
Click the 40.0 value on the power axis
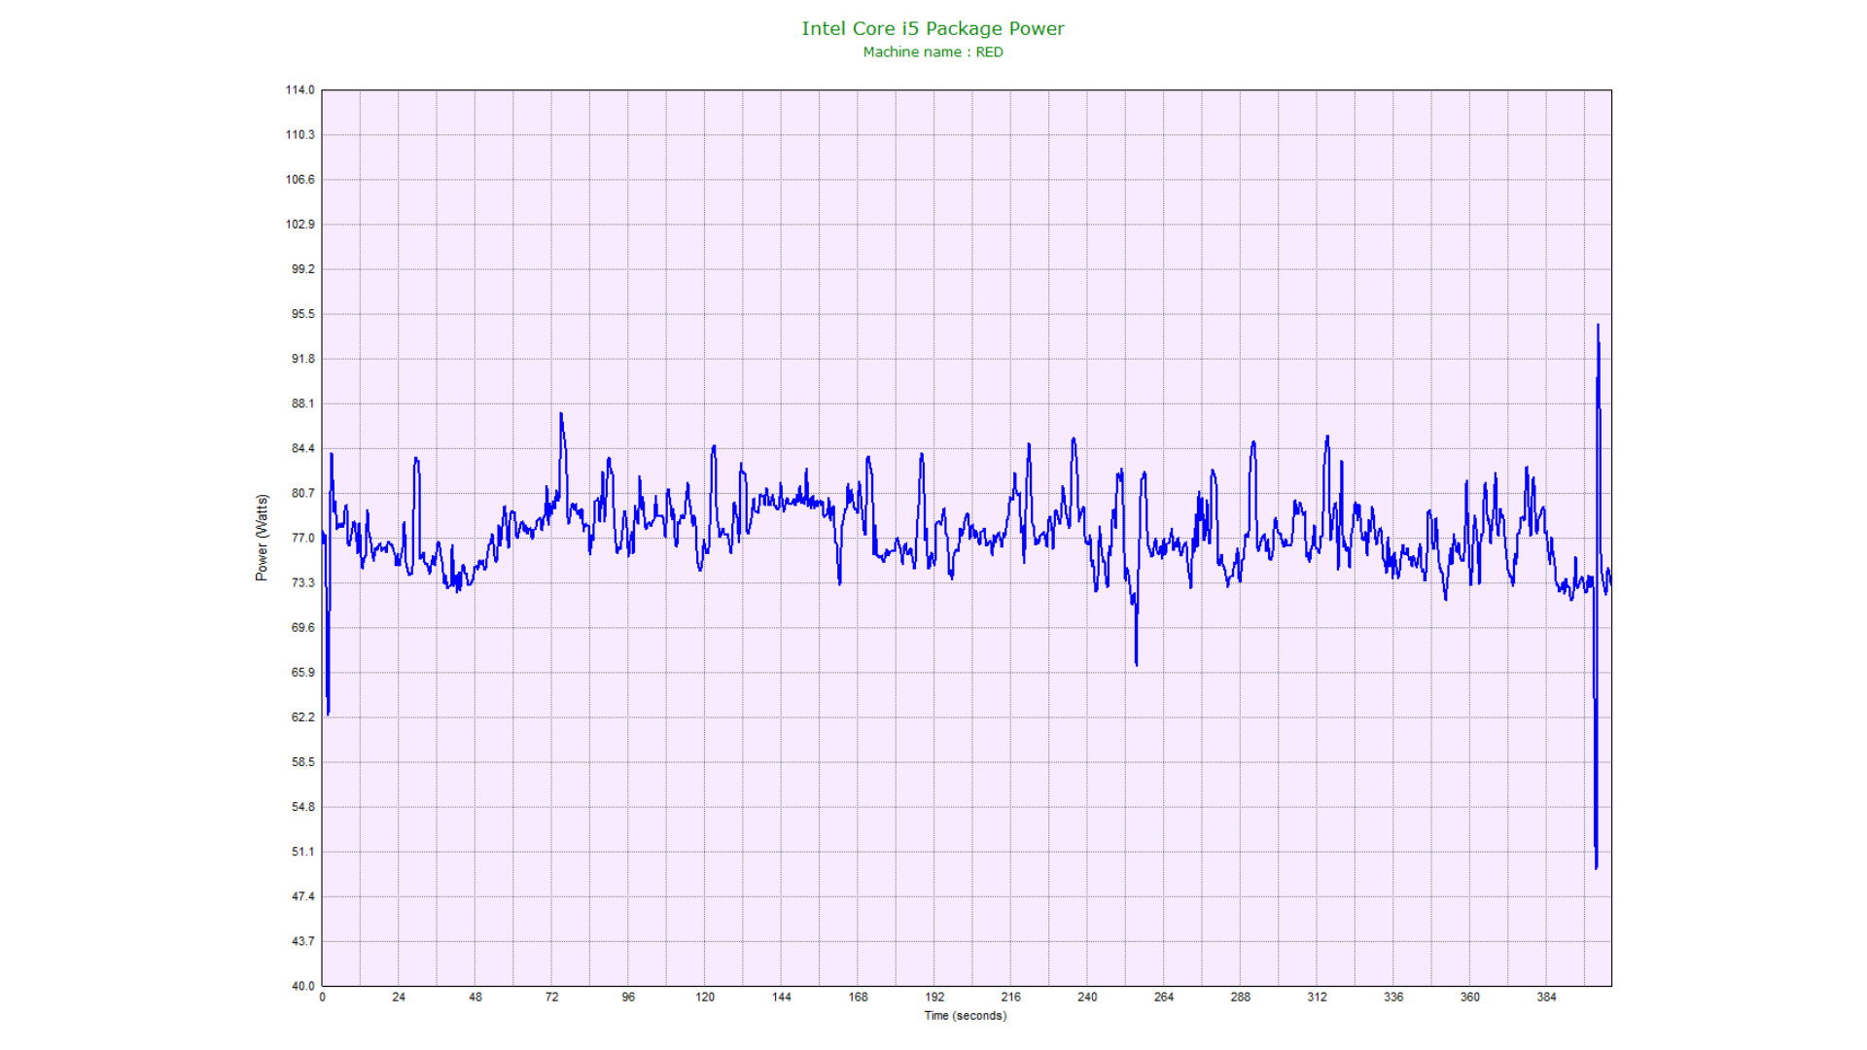tap(303, 986)
